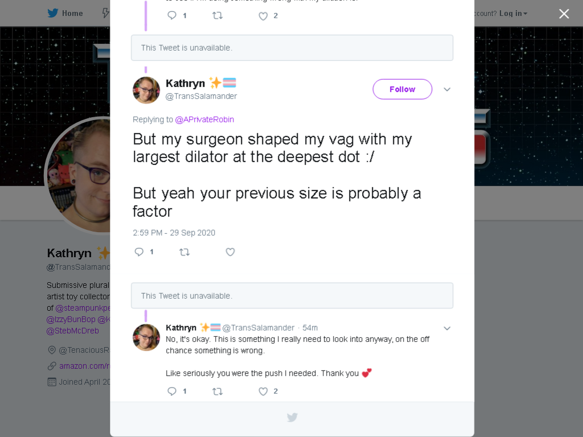Click reply icon on main Kathryn tweet

139,252
